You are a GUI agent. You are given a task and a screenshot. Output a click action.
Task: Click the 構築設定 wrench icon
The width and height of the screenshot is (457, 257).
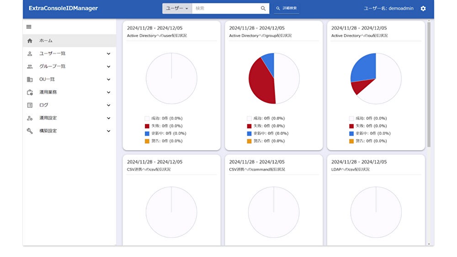30,131
